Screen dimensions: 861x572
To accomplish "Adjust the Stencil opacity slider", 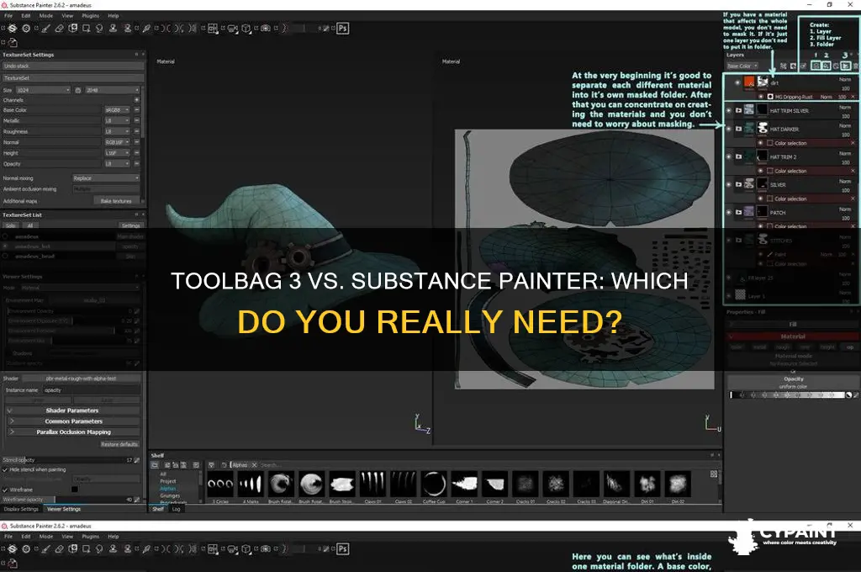I will pyautogui.click(x=63, y=460).
